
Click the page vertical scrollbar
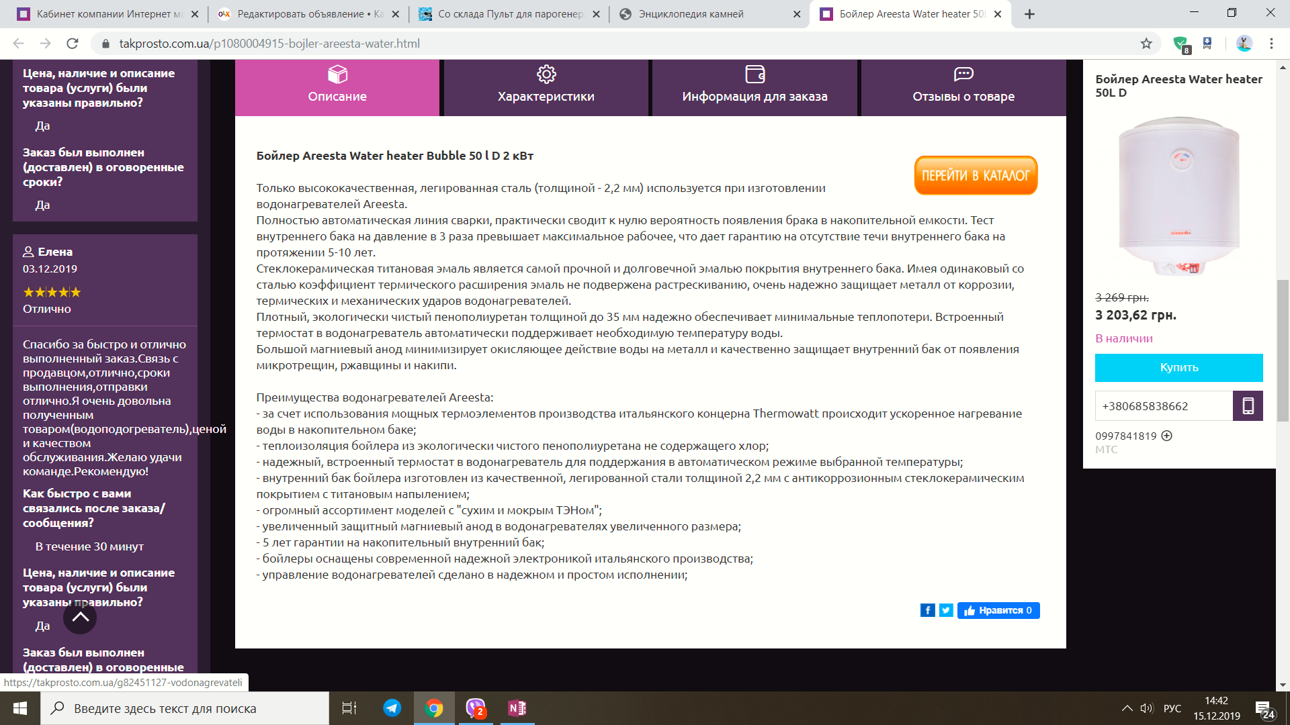click(1283, 350)
